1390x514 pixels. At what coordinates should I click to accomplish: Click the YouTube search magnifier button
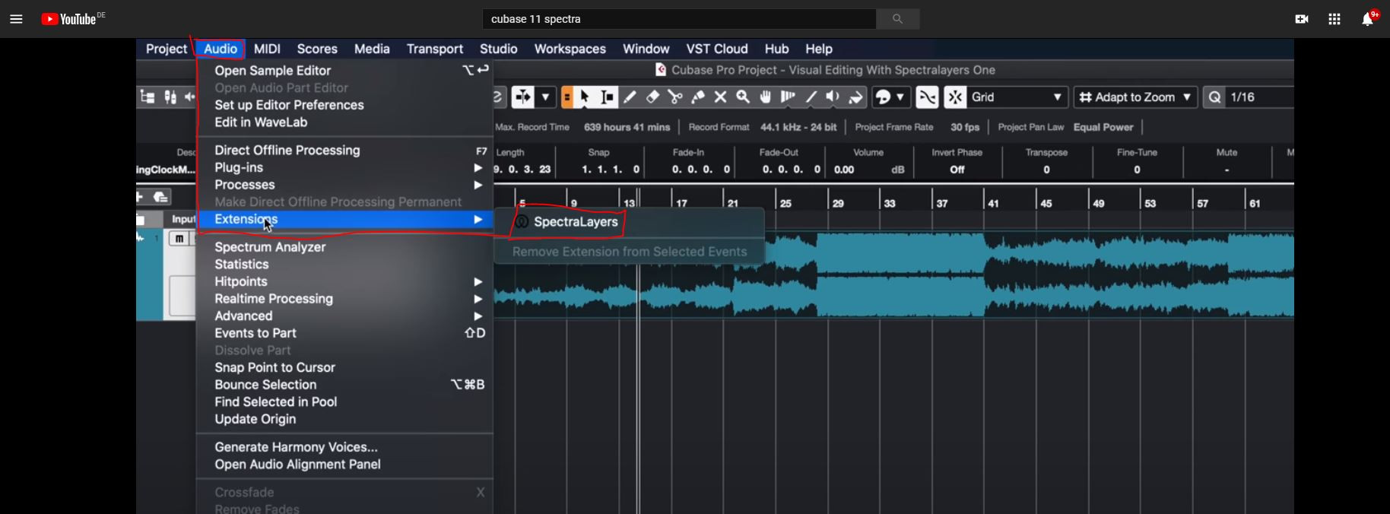click(898, 19)
